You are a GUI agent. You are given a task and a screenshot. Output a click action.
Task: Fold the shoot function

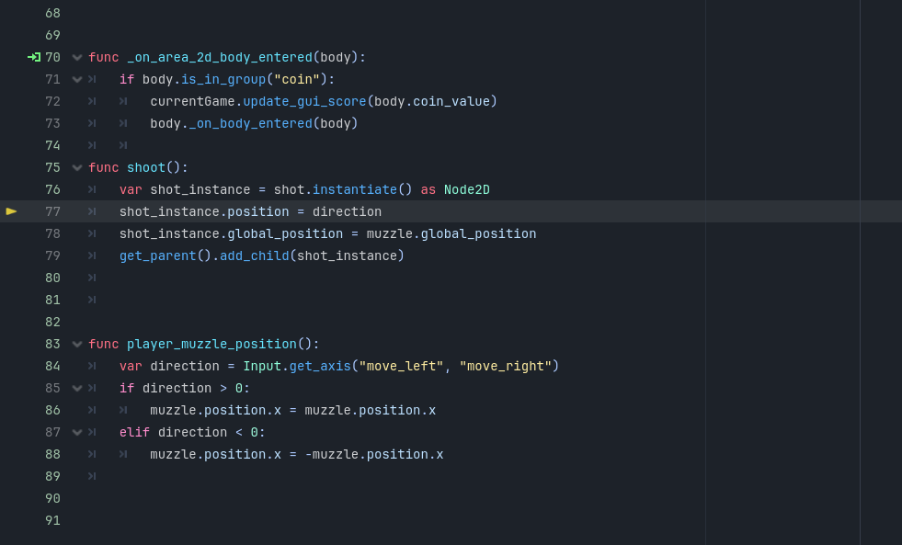[77, 168]
